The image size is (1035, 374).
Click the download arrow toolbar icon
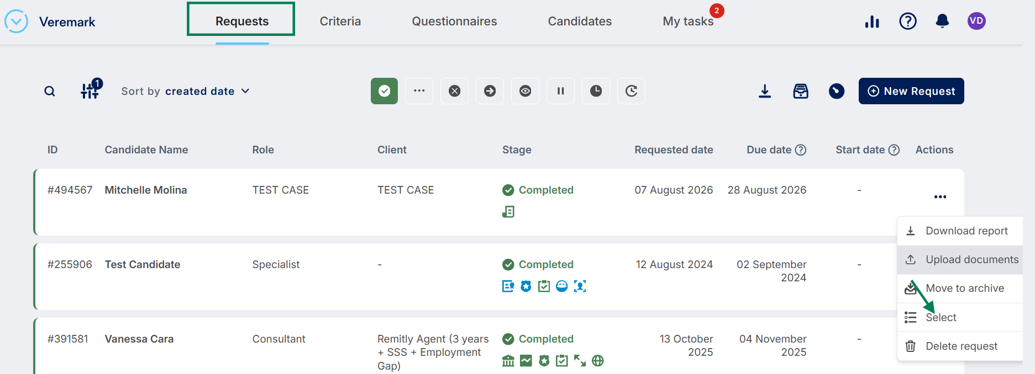coord(765,91)
